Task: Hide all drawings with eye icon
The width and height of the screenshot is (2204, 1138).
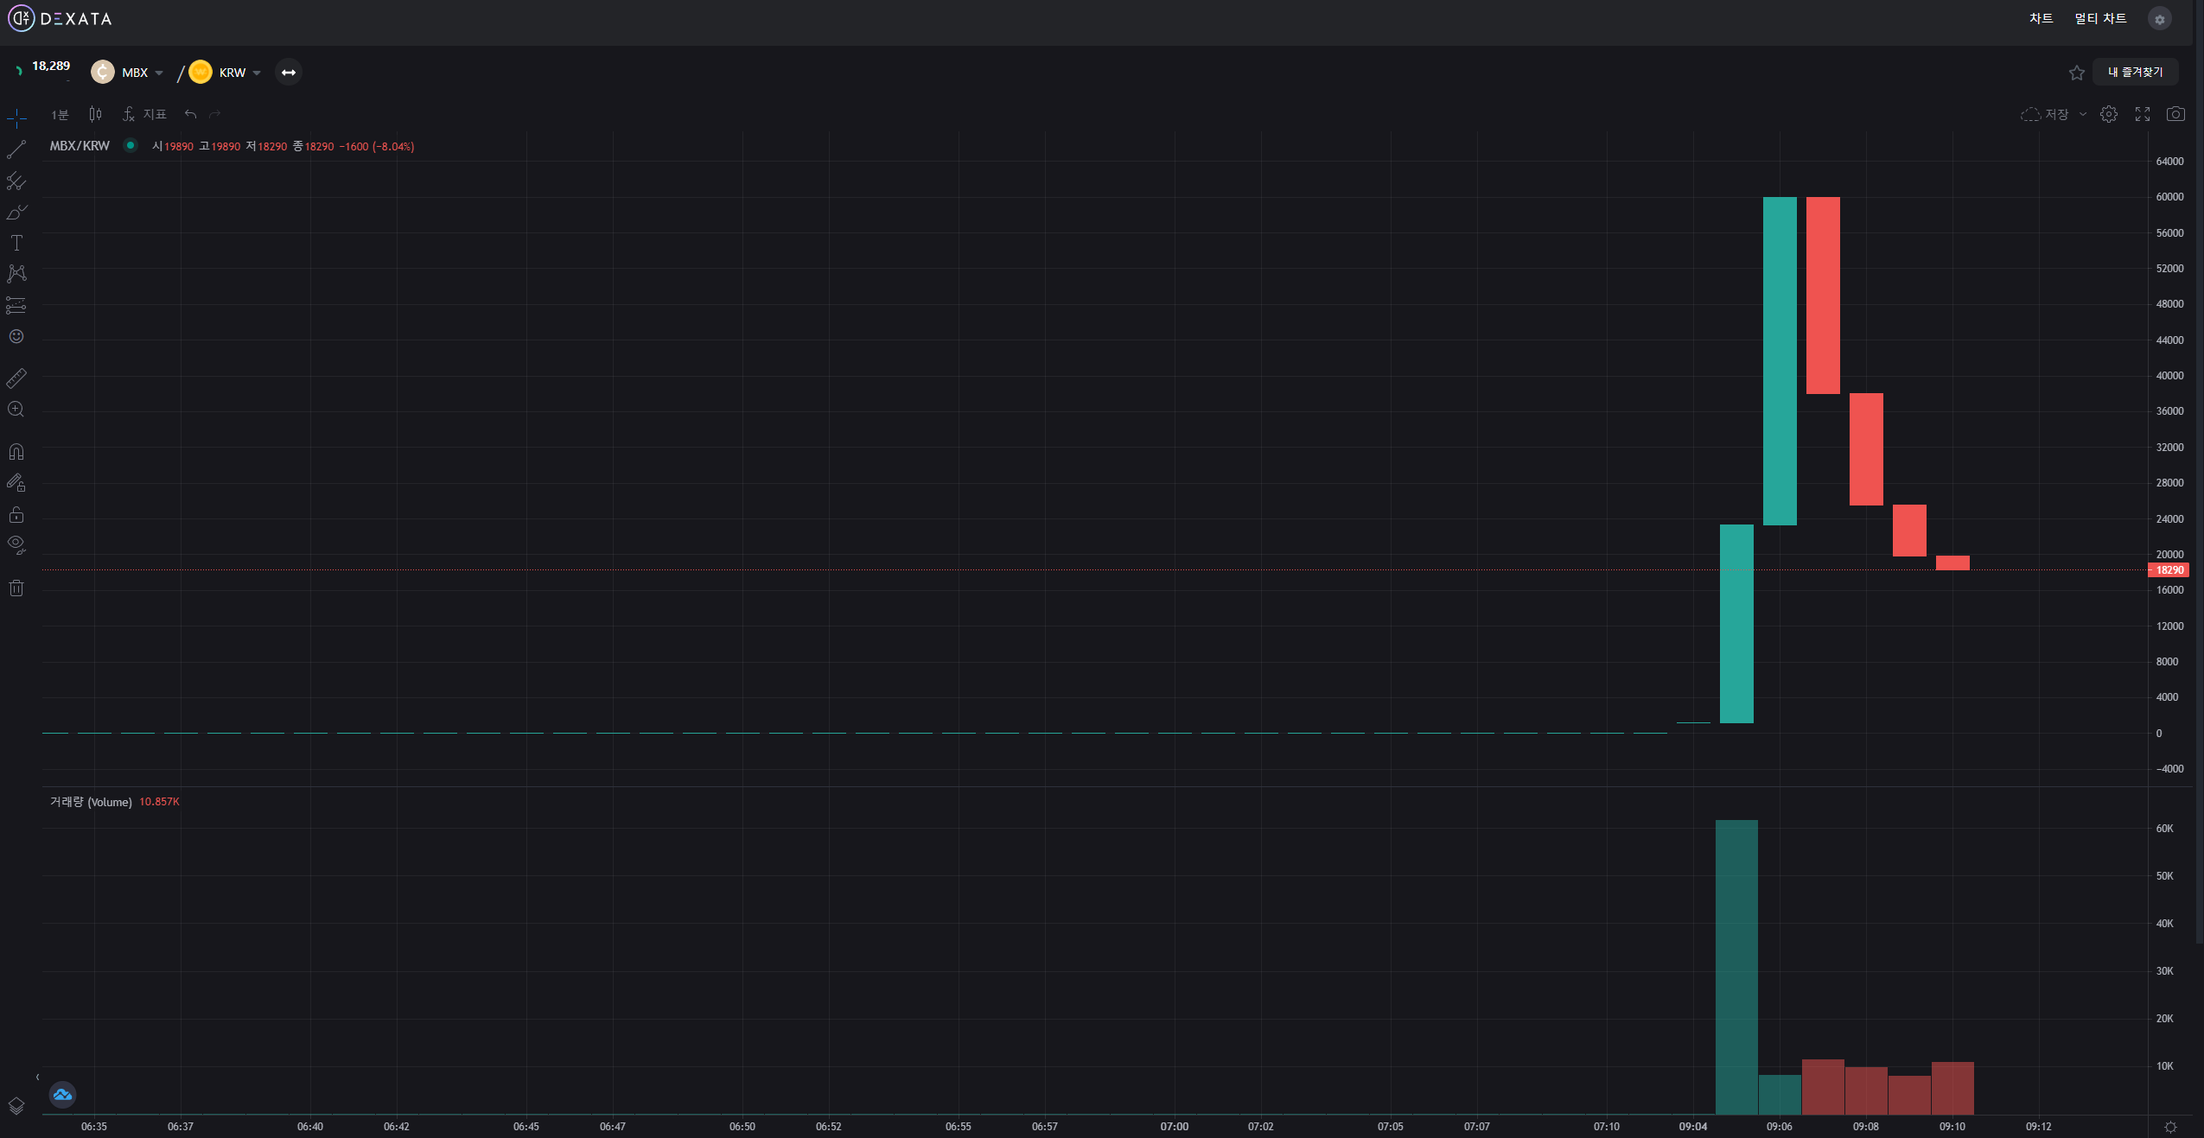Action: [x=16, y=545]
